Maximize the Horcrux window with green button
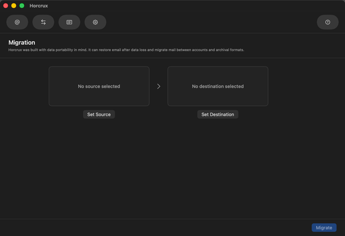This screenshot has width=345, height=236. 22,6
